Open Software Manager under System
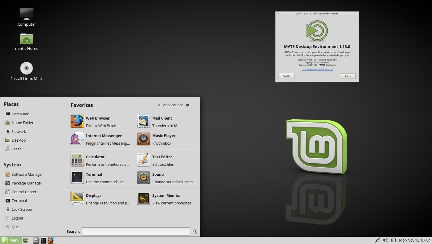Screen dimensions: 432x244 point(24,174)
